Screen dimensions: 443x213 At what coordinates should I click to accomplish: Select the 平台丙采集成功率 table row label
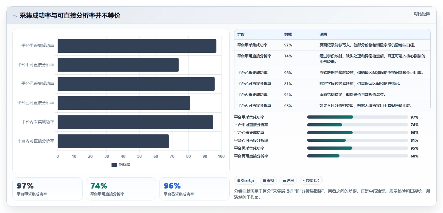click(x=252, y=95)
